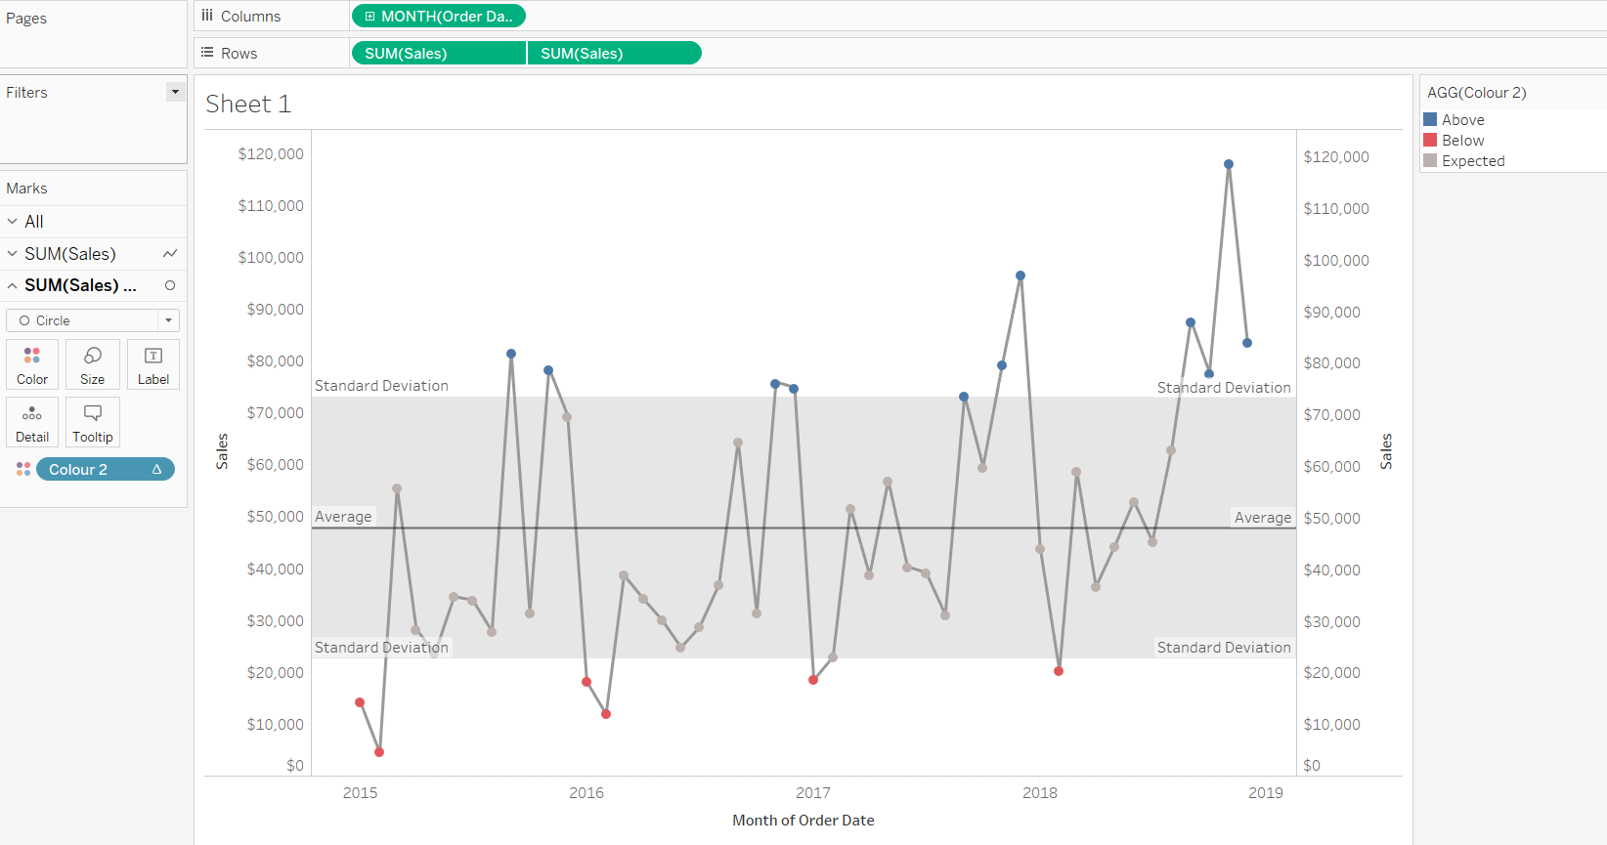The image size is (1607, 845).
Task: Collapse the bold SUM(Sales) marks section
Action: coord(13,285)
